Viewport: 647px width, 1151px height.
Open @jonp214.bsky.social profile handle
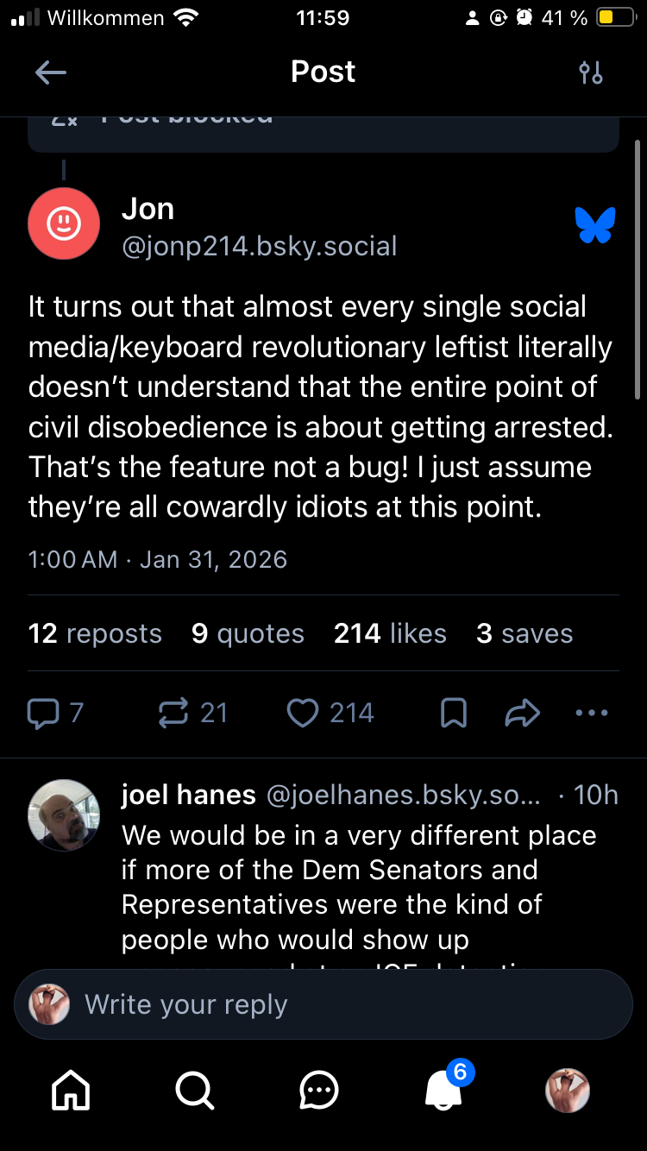click(x=260, y=247)
